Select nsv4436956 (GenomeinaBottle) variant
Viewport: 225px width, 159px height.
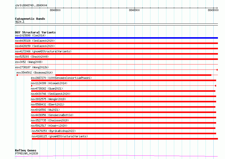point(52,115)
